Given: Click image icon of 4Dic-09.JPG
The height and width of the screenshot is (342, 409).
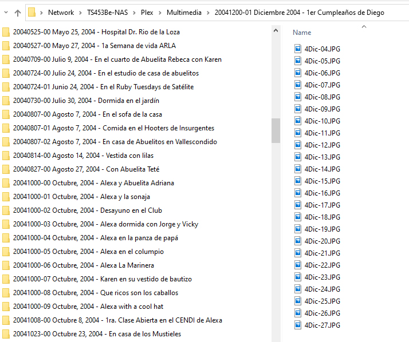Looking at the screenshot, I should coord(298,109).
